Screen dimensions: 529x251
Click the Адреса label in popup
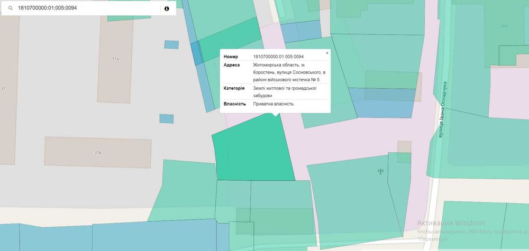tap(232, 64)
